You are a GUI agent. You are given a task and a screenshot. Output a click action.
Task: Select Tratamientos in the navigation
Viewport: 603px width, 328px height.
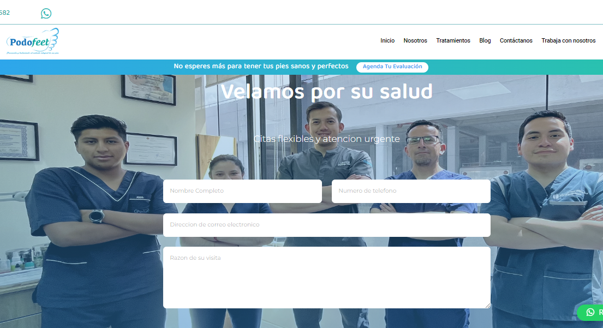point(453,41)
